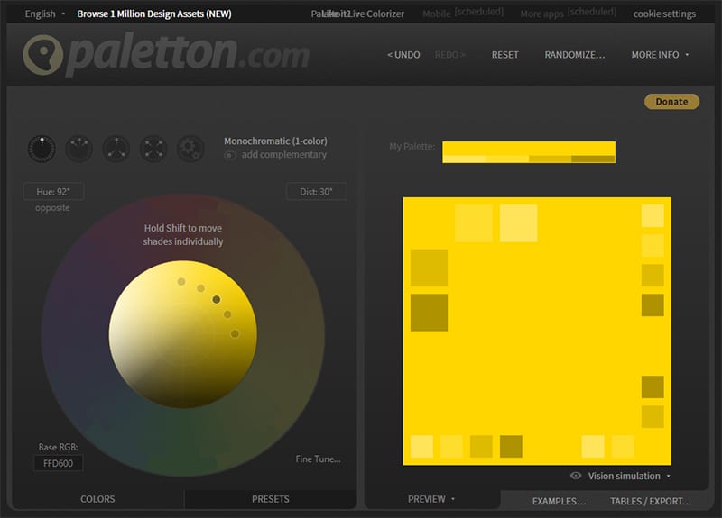The image size is (722, 518).
Task: Click the highlighted base shade dot on sphere
Action: point(217,300)
